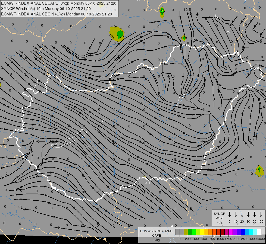The image size is (266, 244).
Task: Click the 'SYNOP' label in wind legend
Action: [x=219, y=214]
